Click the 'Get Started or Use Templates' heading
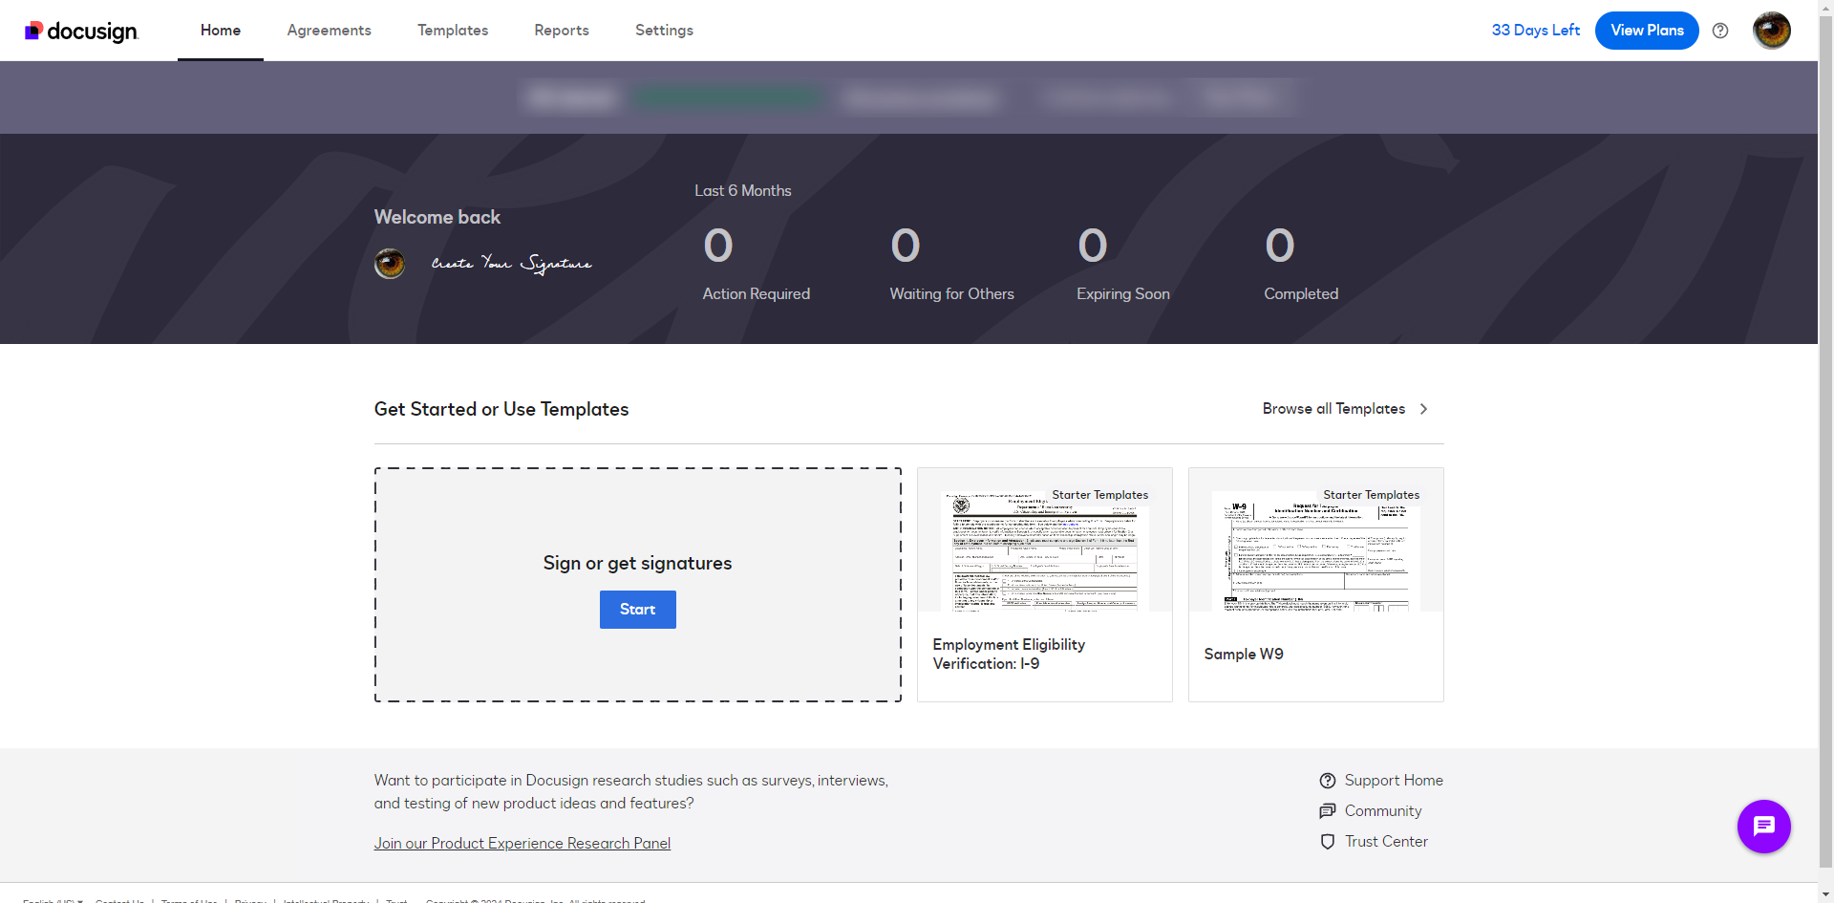 pyautogui.click(x=501, y=409)
